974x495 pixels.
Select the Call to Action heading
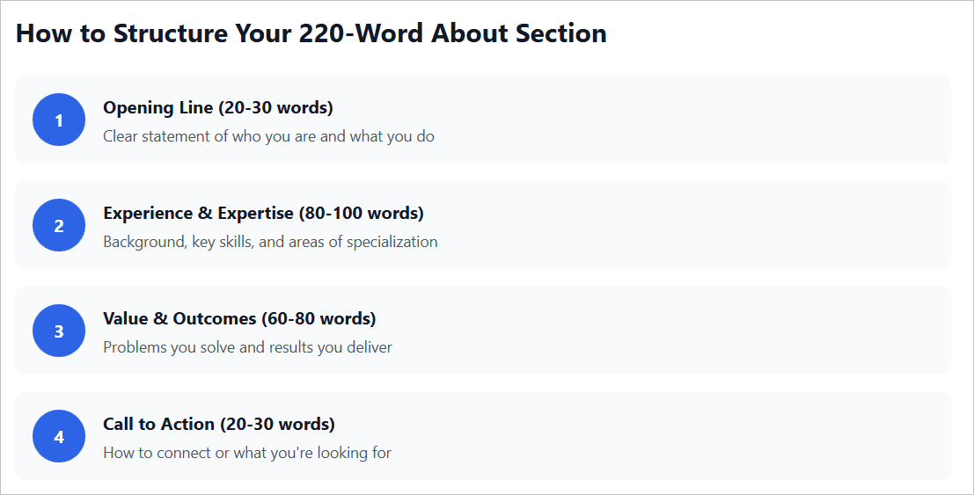tap(159, 424)
